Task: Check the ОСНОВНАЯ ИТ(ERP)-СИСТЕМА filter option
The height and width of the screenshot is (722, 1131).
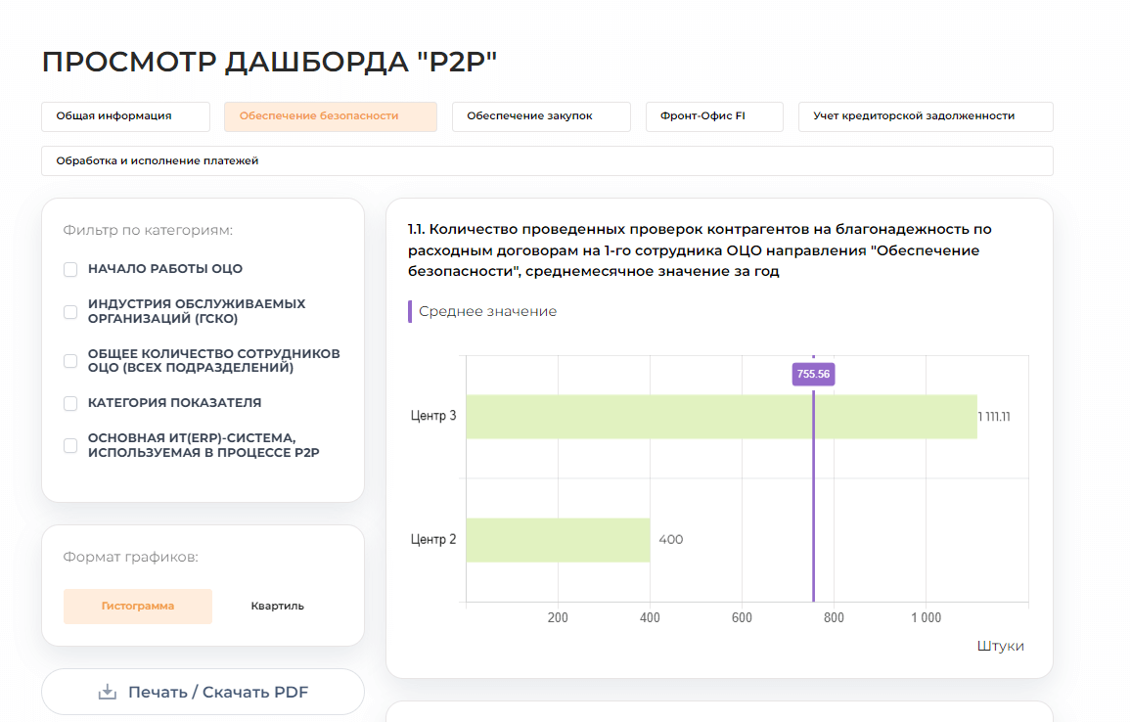Action: pyautogui.click(x=69, y=445)
